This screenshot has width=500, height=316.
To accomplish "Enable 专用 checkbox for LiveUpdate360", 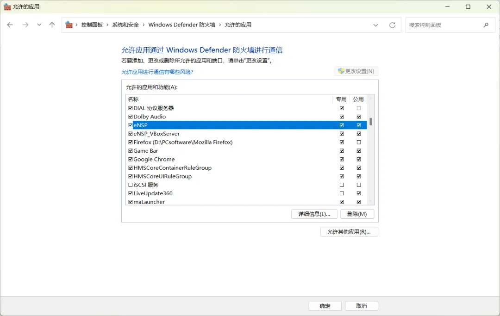I will [342, 193].
